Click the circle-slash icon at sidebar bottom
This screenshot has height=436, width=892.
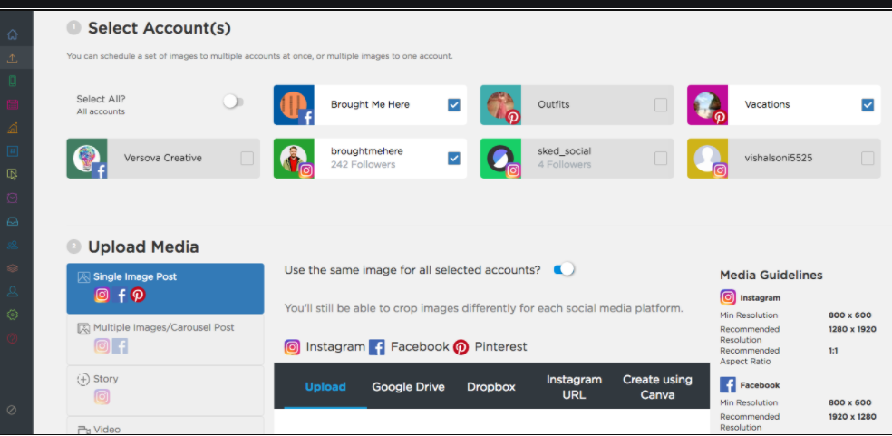pos(12,410)
